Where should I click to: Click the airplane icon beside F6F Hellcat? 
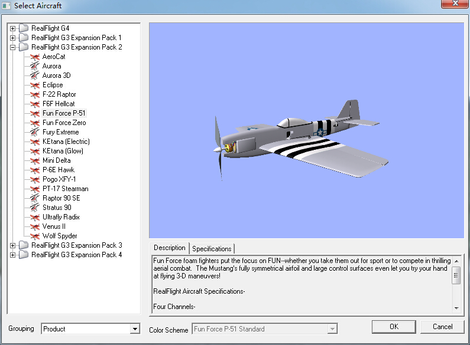pyautogui.click(x=35, y=104)
